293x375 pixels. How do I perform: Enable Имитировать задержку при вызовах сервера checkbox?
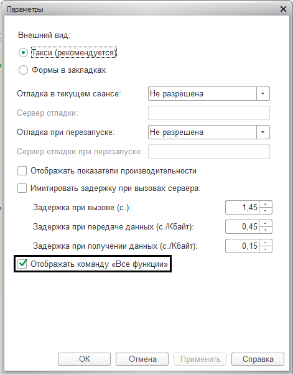22,188
